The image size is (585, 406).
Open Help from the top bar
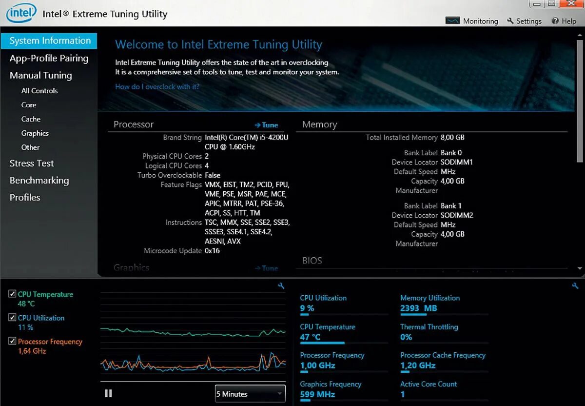[564, 21]
